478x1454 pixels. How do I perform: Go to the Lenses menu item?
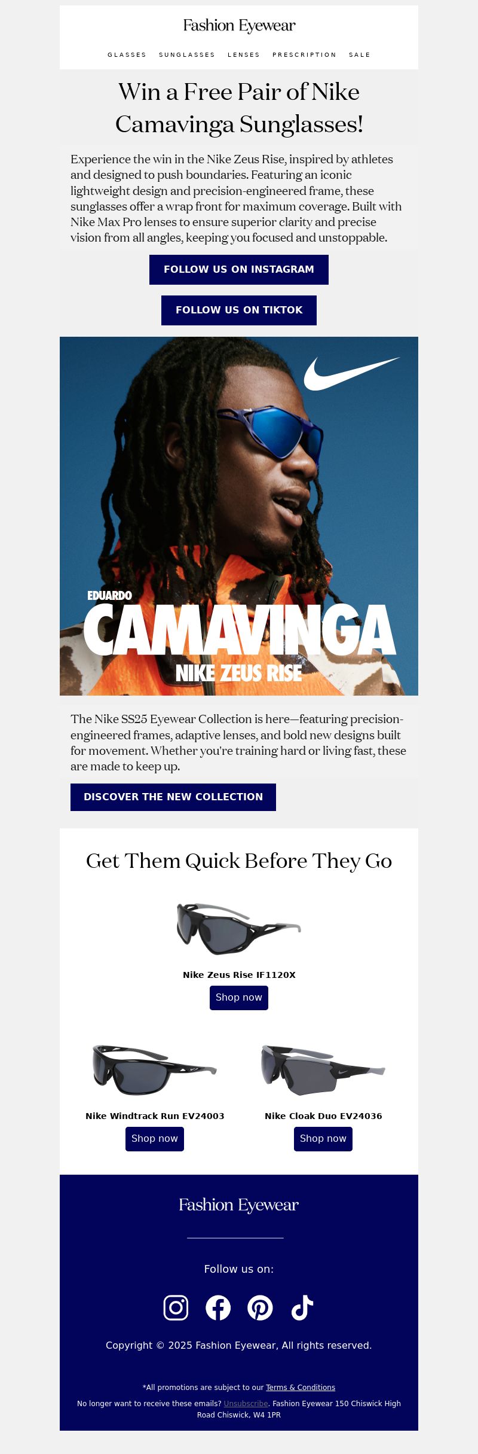tap(244, 54)
